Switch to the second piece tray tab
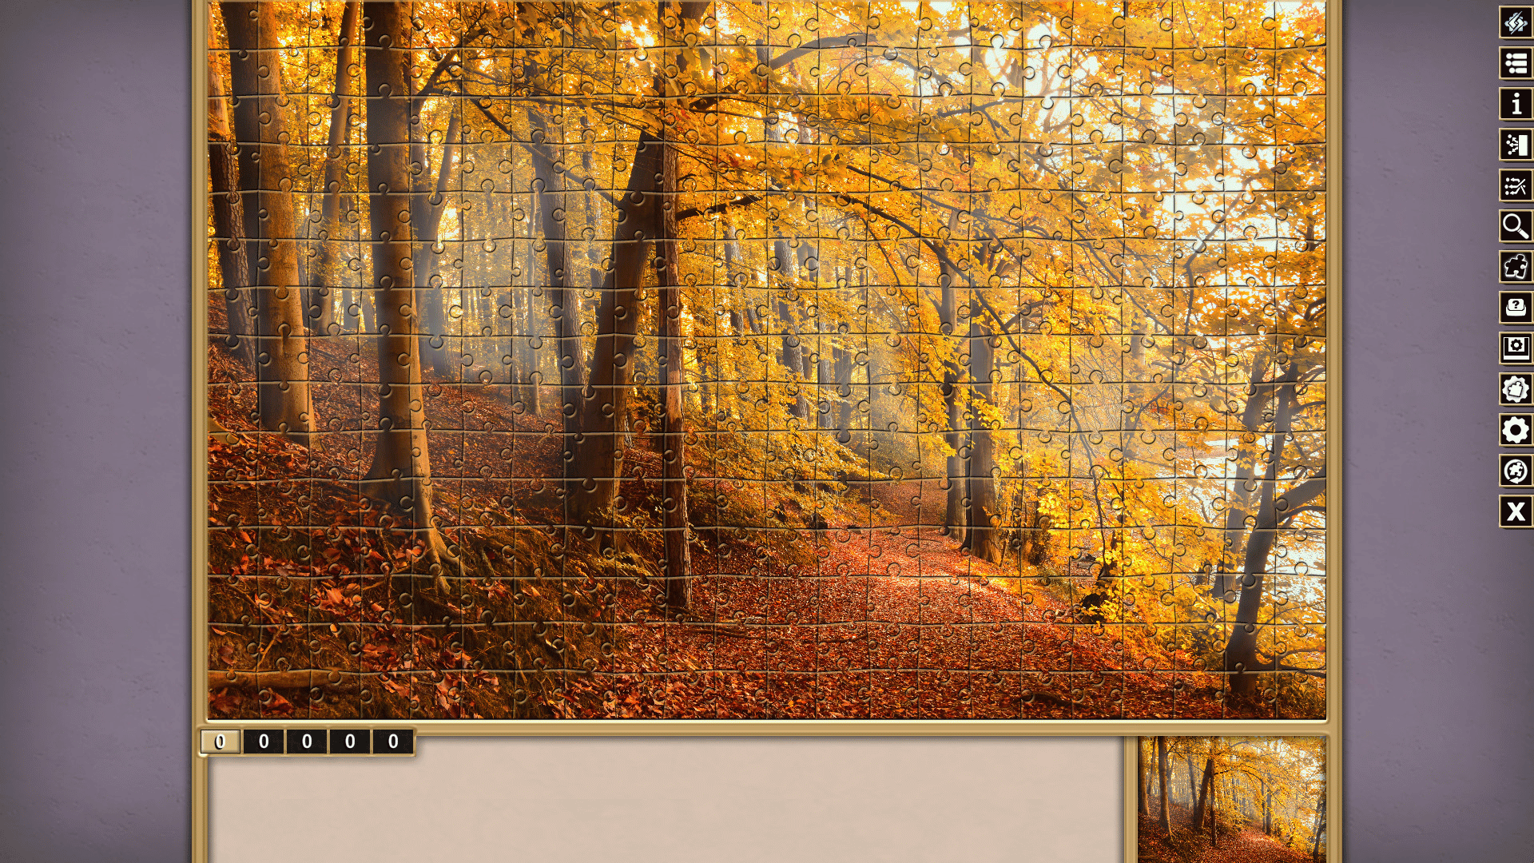This screenshot has height=863, width=1534. pyautogui.click(x=264, y=742)
